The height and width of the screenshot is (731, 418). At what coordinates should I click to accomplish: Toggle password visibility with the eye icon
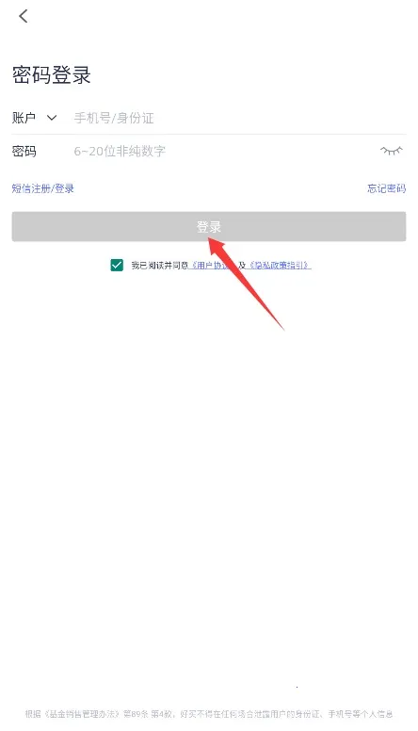point(391,151)
